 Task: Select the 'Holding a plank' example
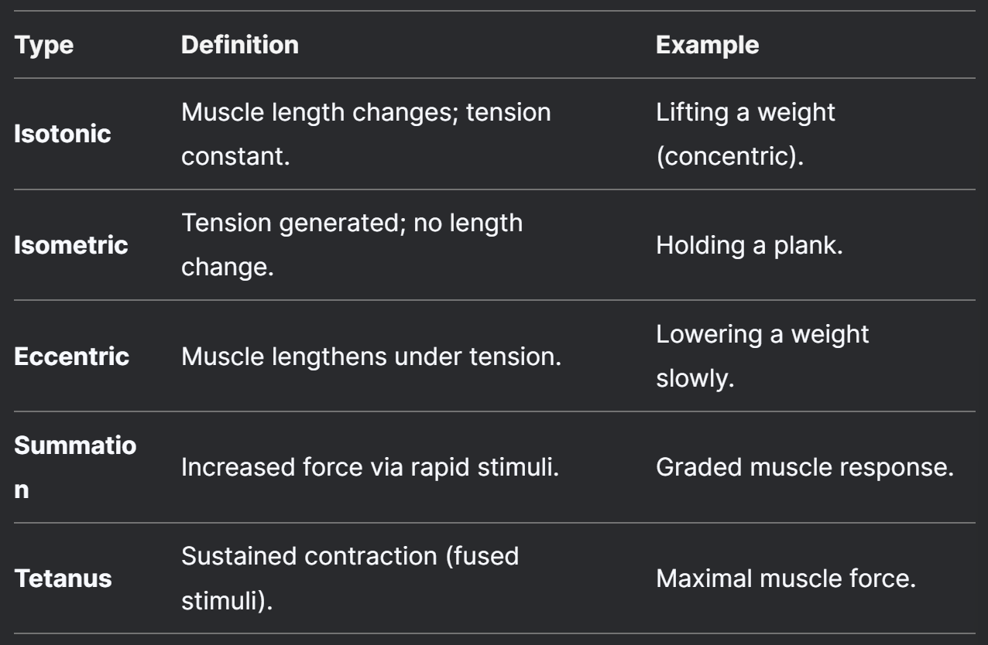(x=751, y=246)
